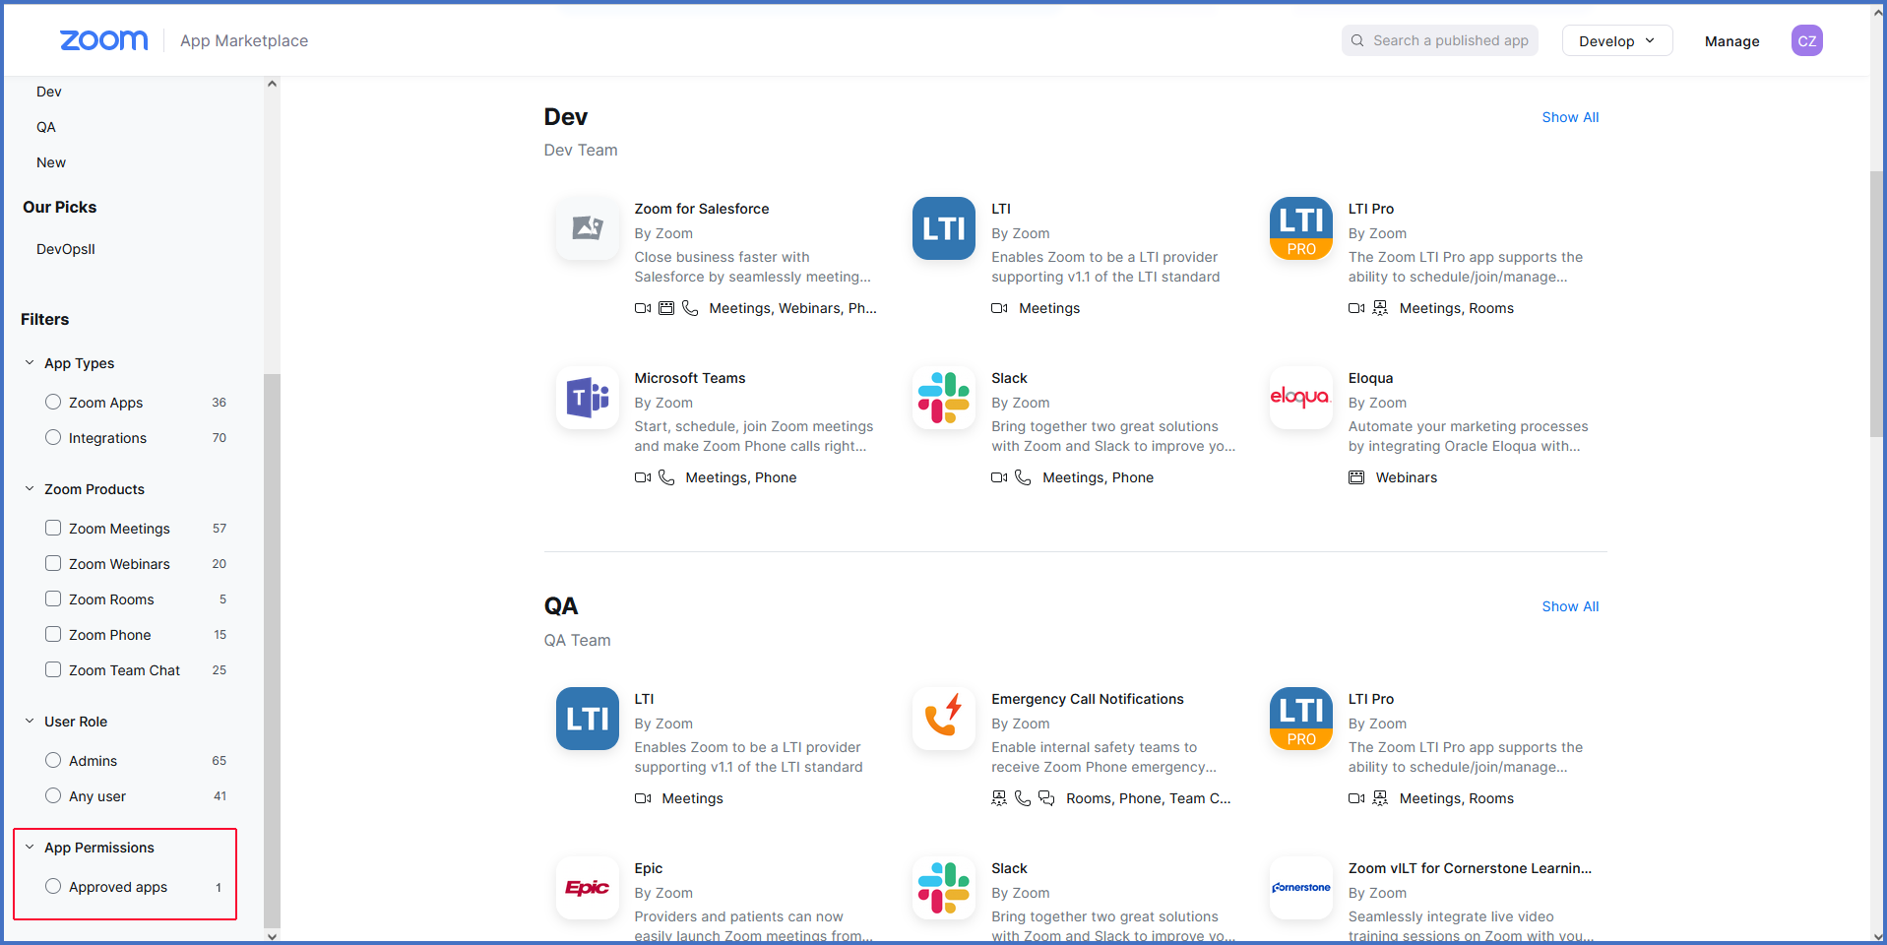Image resolution: width=1887 pixels, height=945 pixels.
Task: Select the Any user role option
Action: pyautogui.click(x=53, y=795)
